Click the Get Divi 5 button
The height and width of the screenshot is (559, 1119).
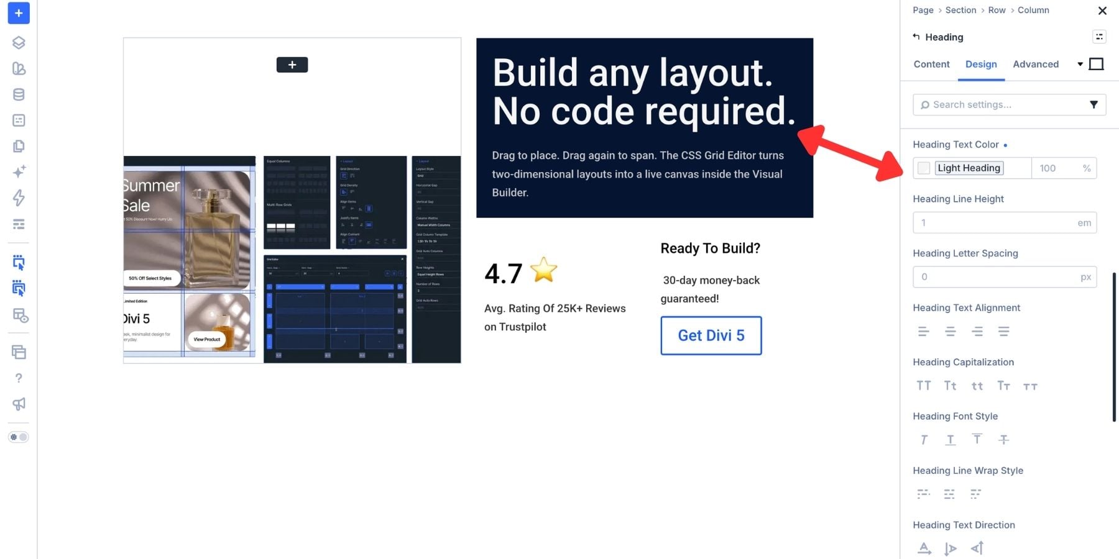[x=711, y=335]
